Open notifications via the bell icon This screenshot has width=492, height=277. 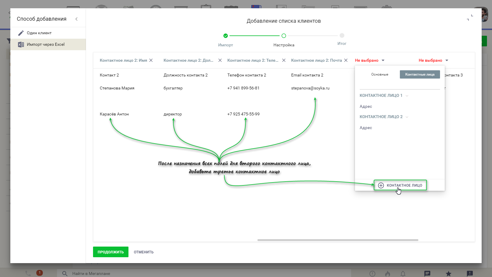point(403,273)
